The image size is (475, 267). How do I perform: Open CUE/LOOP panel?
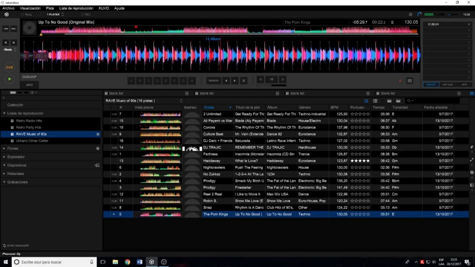tap(29, 77)
